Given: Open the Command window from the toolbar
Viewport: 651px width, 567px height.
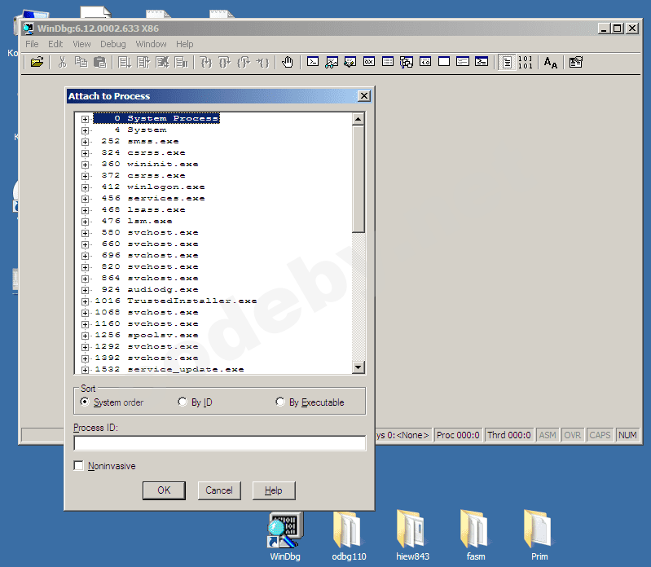Looking at the screenshot, I should pos(313,62).
